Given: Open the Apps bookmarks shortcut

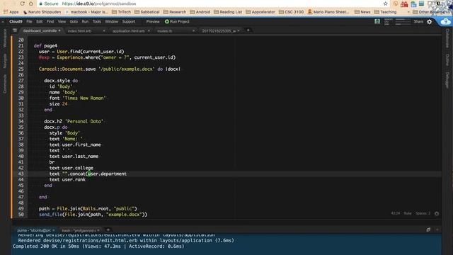Looking at the screenshot, I should 11,12.
